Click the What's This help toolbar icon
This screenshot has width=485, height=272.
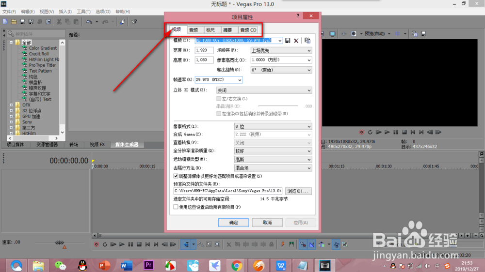(x=134, y=22)
